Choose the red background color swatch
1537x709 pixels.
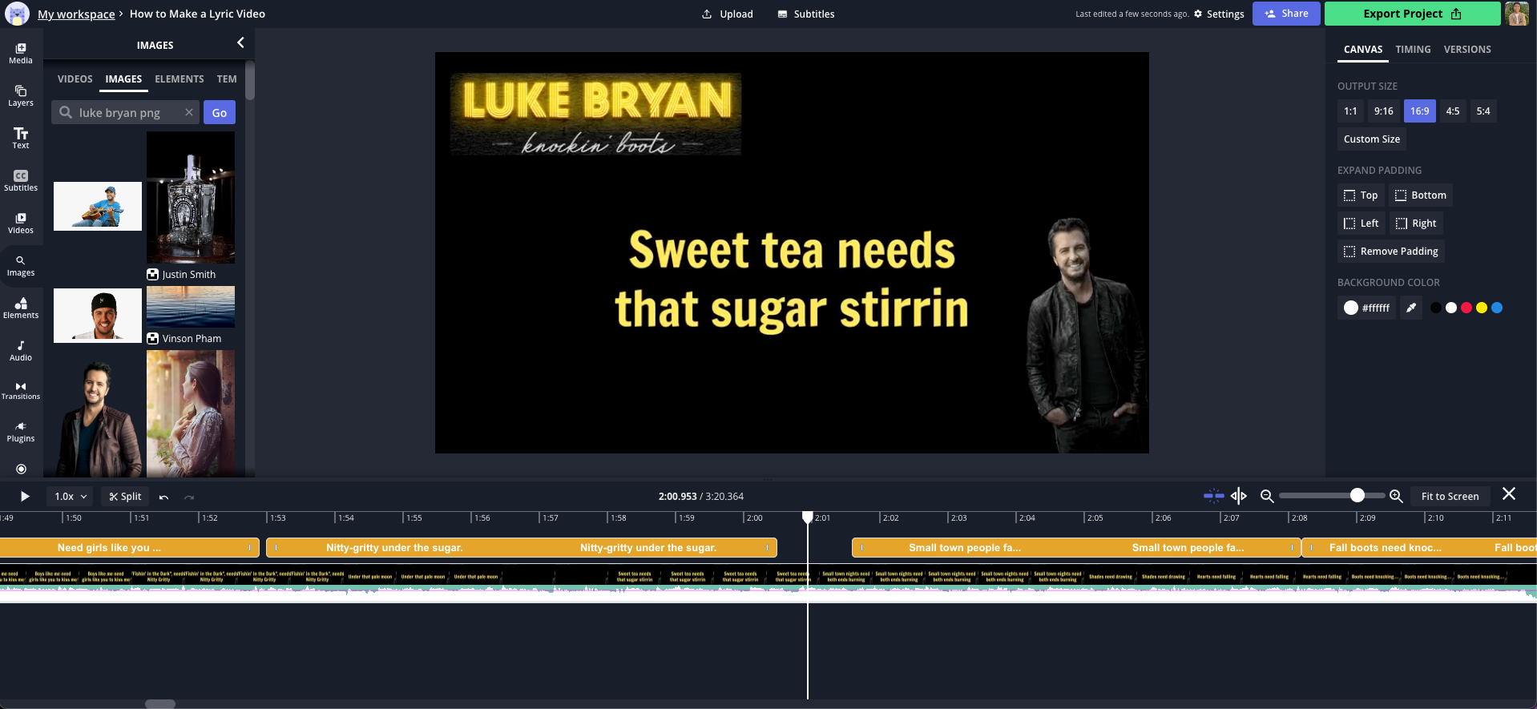click(x=1466, y=308)
